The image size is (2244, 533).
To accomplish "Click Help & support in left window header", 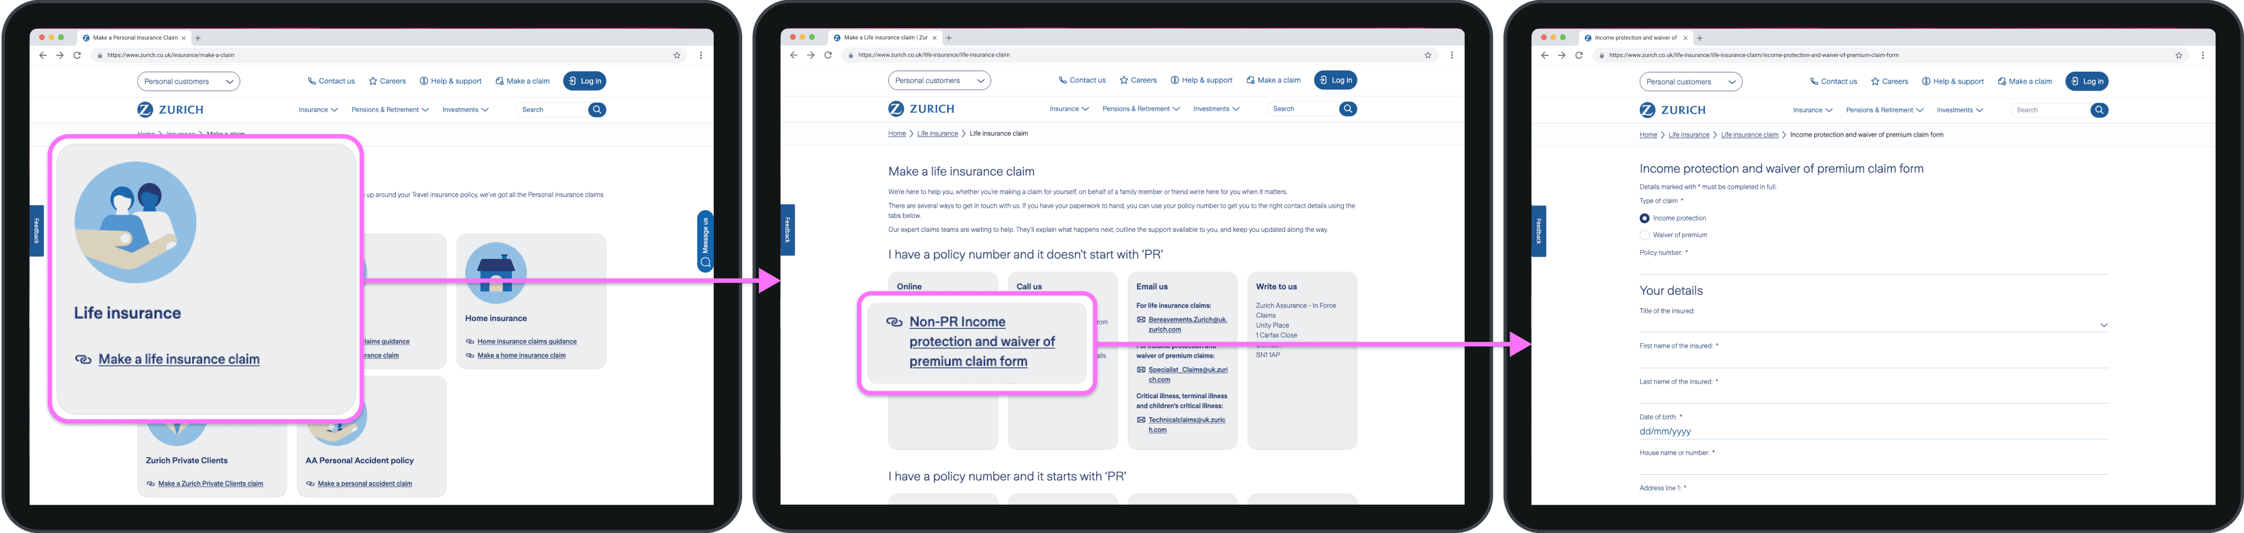I will click(451, 81).
